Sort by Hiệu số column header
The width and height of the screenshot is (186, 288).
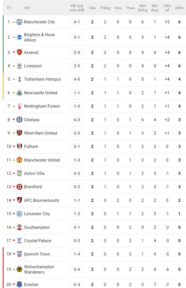click(x=167, y=8)
